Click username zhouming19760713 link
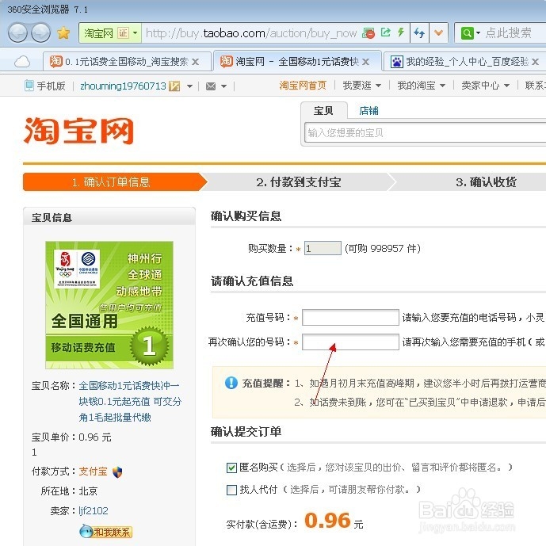This screenshot has height=546, width=546. click(123, 86)
